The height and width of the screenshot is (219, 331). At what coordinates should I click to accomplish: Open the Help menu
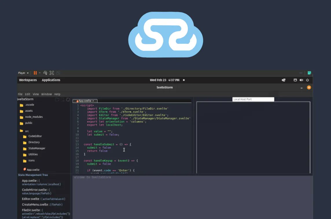(x=57, y=94)
